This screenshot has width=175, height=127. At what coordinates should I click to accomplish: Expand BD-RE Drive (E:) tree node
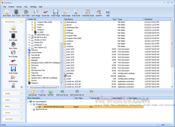(x=29, y=37)
